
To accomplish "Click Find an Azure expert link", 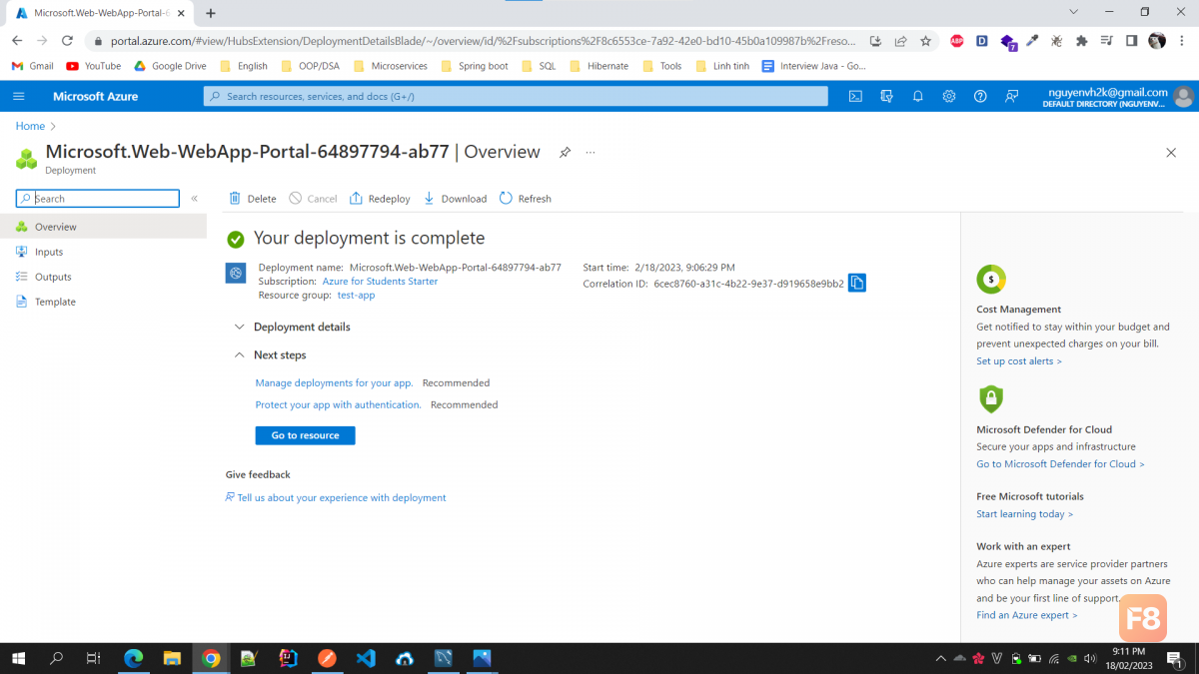I will click(x=1027, y=615).
